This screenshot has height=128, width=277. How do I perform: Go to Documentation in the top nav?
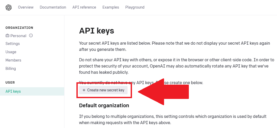[53, 7]
